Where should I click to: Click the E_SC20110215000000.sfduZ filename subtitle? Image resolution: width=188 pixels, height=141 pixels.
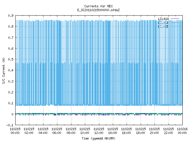point(98,10)
